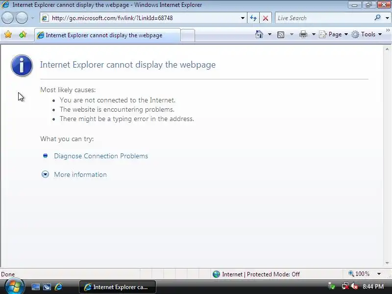Click the Search magnifier icon

(x=377, y=18)
